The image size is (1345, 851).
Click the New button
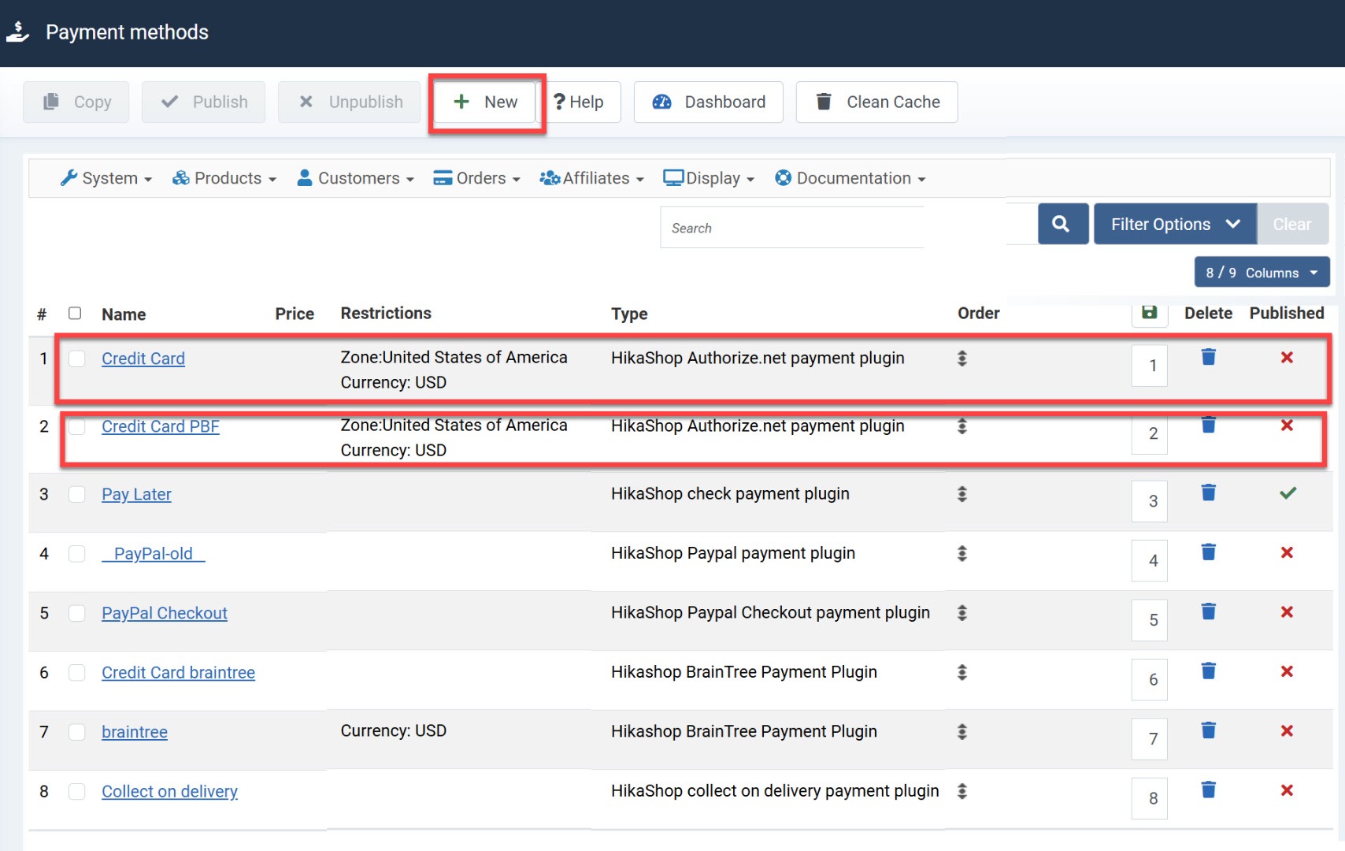487,102
